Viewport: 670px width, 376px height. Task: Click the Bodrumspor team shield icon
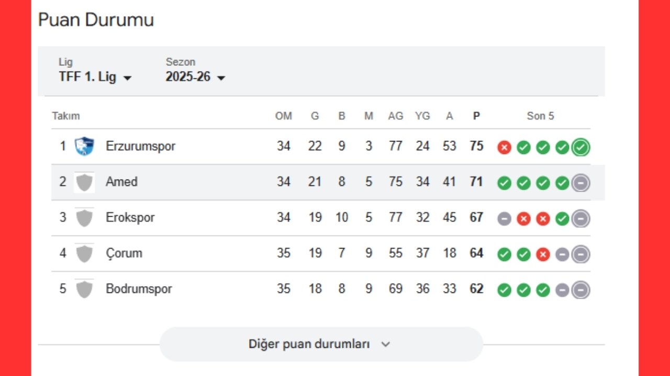tap(84, 289)
